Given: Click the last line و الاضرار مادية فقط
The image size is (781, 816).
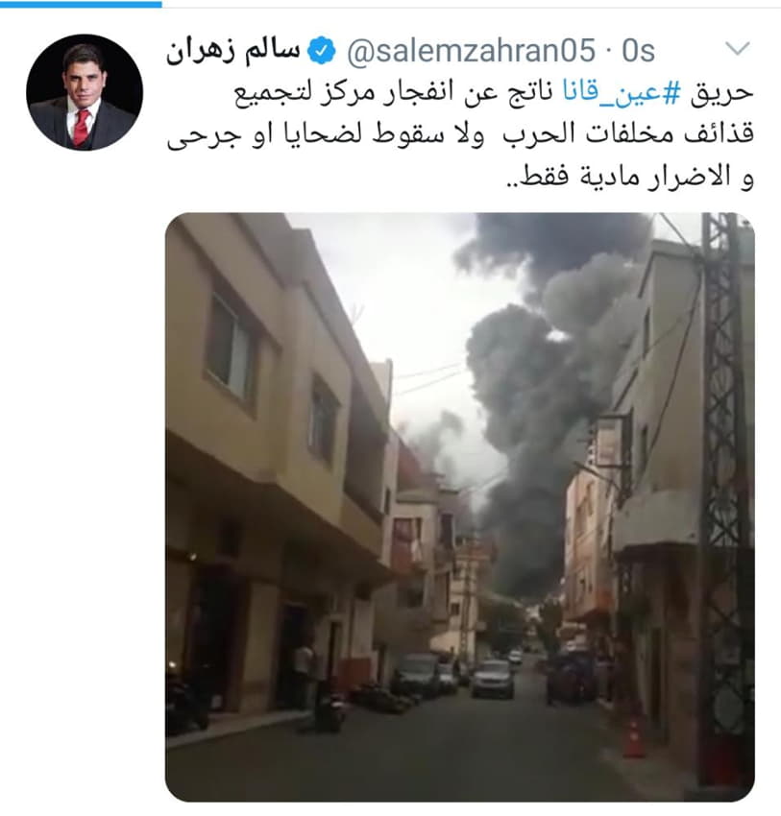Looking at the screenshot, I should 630,177.
